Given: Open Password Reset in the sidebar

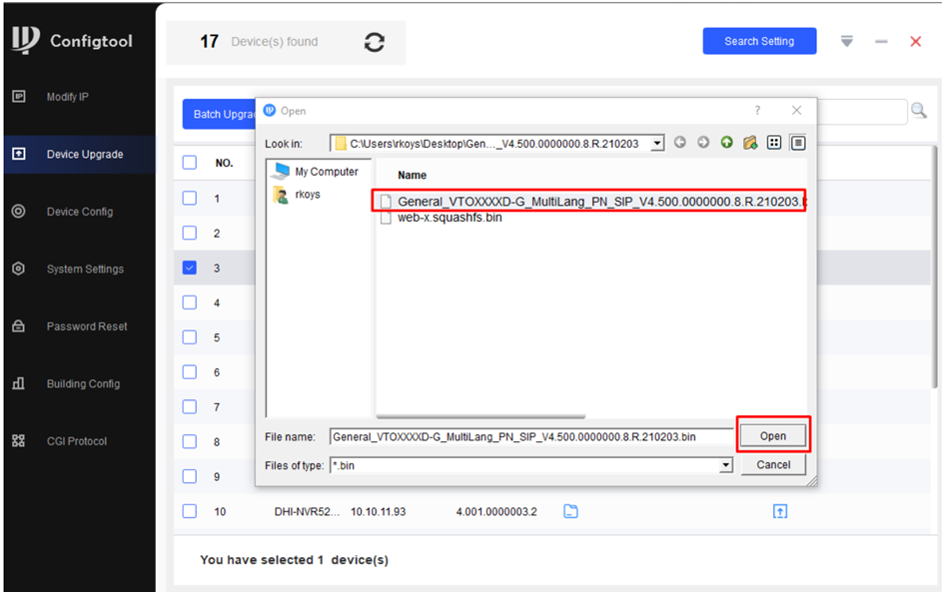Looking at the screenshot, I should (86, 326).
